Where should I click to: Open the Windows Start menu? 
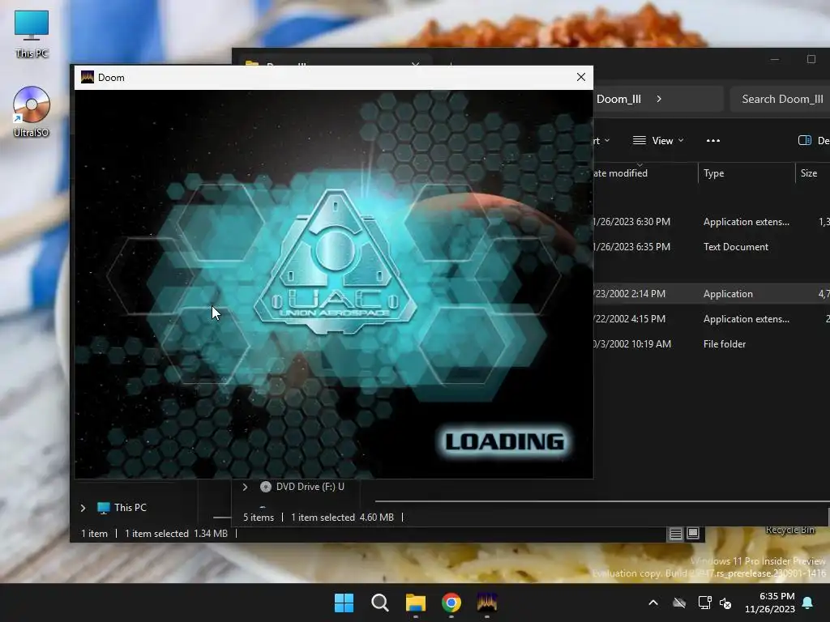[x=344, y=603]
